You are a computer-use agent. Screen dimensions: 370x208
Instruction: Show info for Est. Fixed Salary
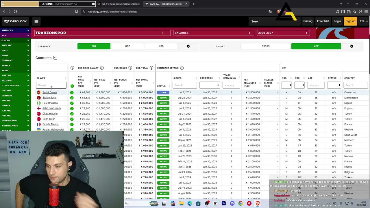coord(102,68)
